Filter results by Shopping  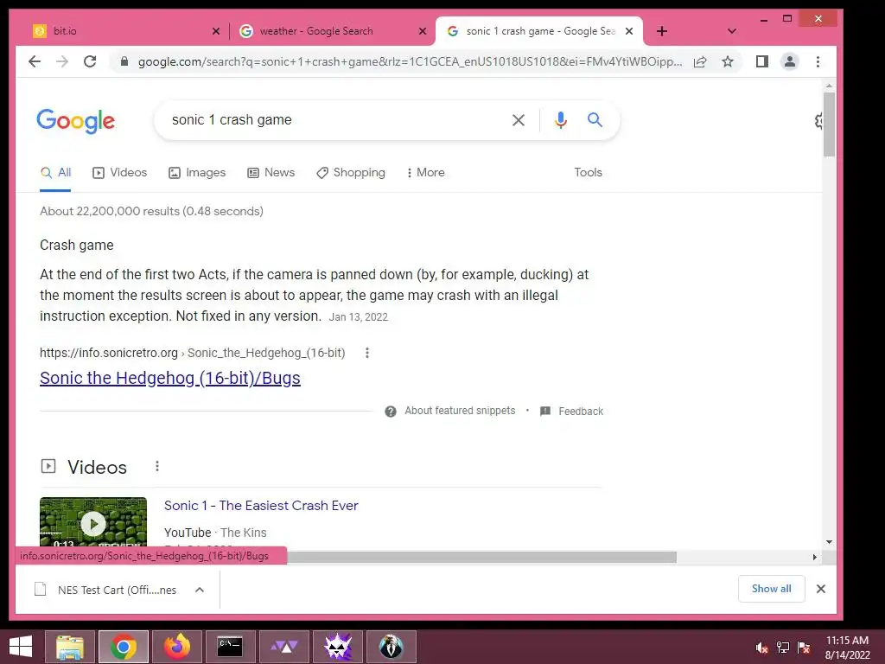351,172
